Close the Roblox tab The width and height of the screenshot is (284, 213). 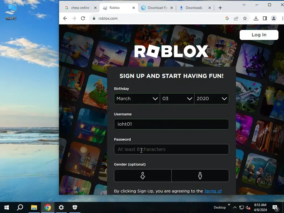pos(134,8)
